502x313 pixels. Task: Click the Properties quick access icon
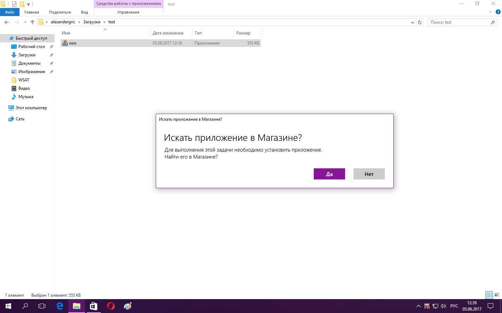pos(14,4)
